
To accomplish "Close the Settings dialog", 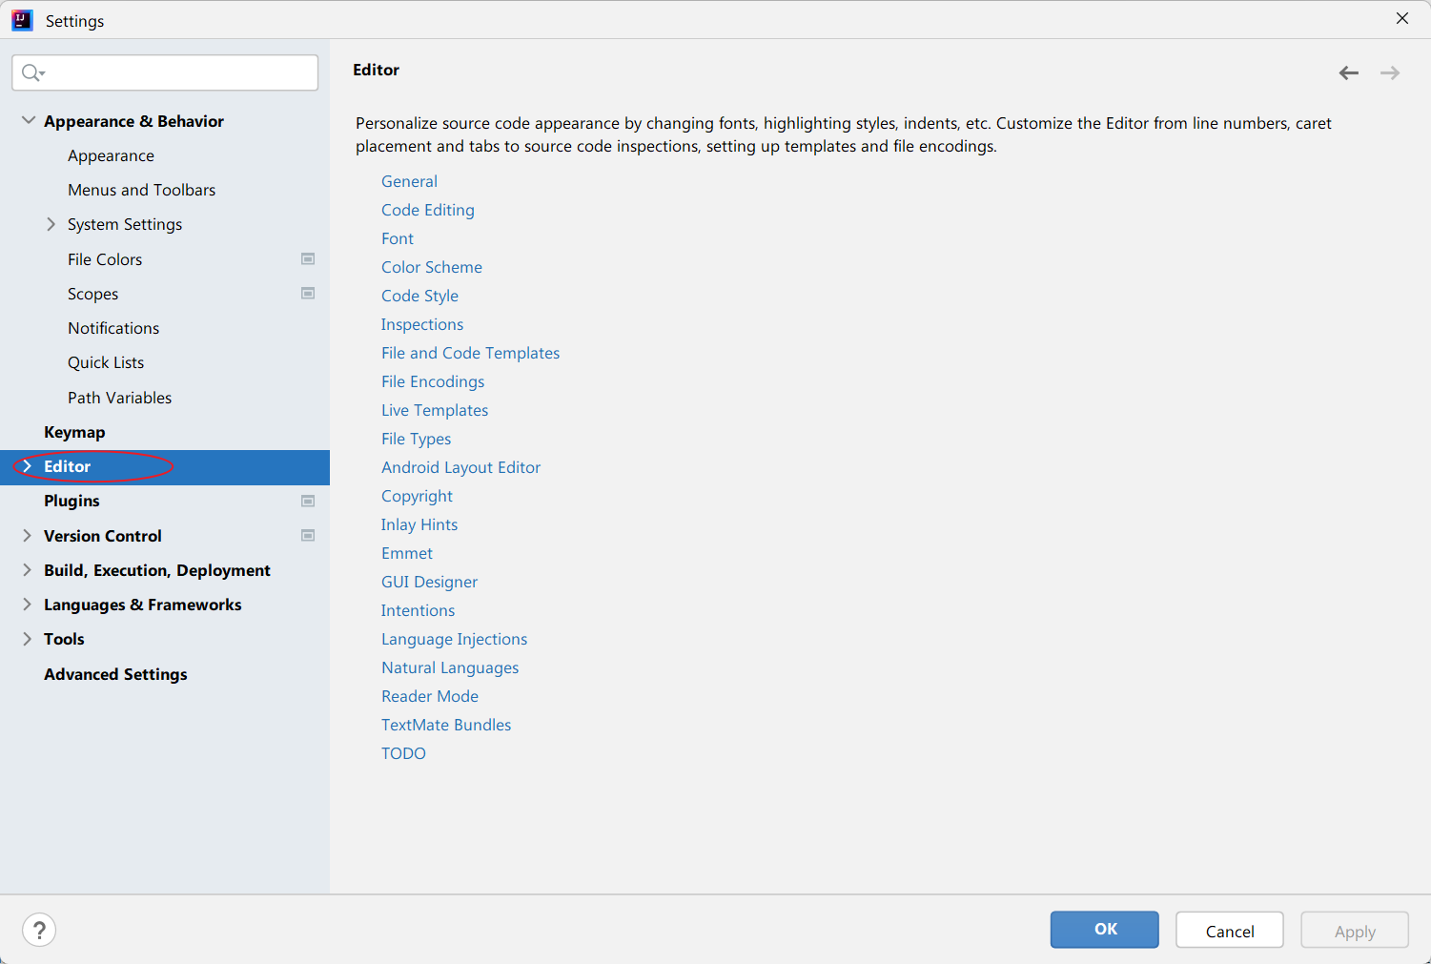I will coord(1402,18).
